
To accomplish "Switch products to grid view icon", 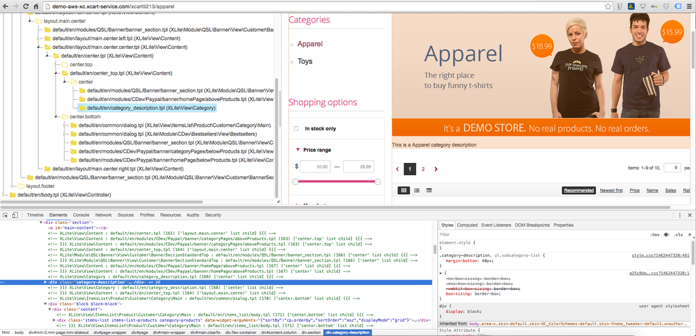I will tap(404, 190).
